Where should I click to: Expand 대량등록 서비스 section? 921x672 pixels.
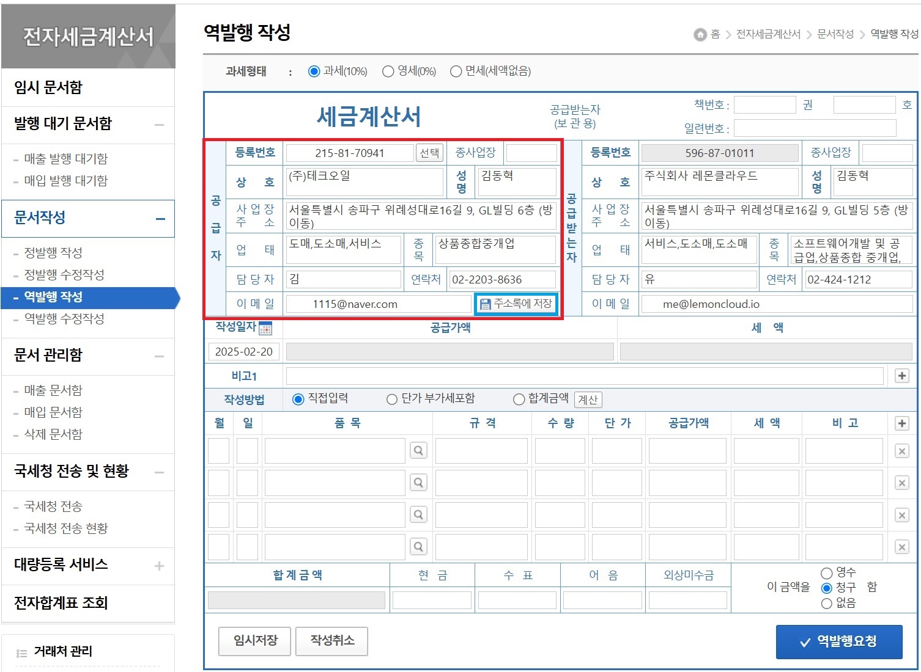(160, 566)
